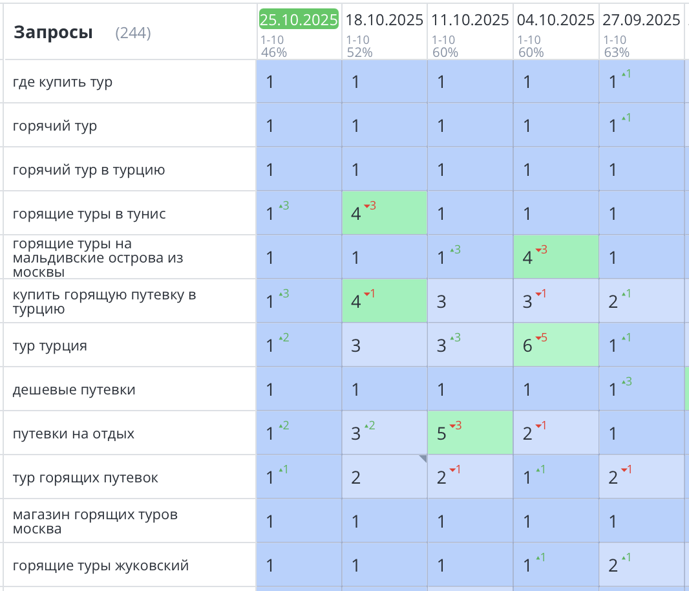Open the query 'где купить тур'

pyautogui.click(x=63, y=82)
